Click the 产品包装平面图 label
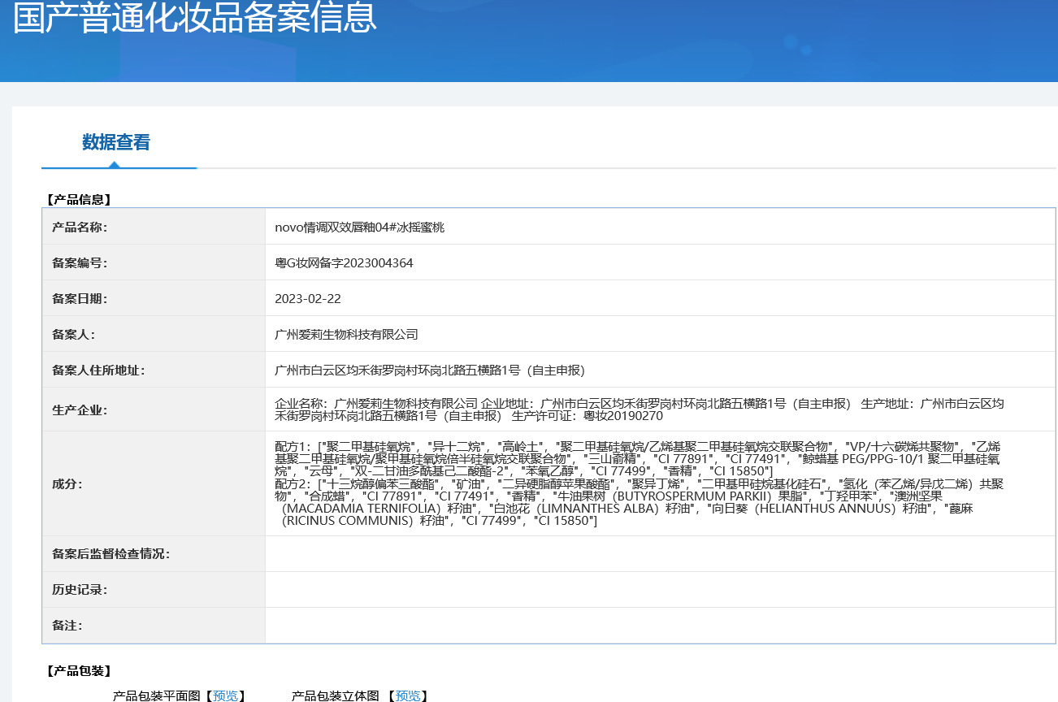The image size is (1058, 702). 156,695
